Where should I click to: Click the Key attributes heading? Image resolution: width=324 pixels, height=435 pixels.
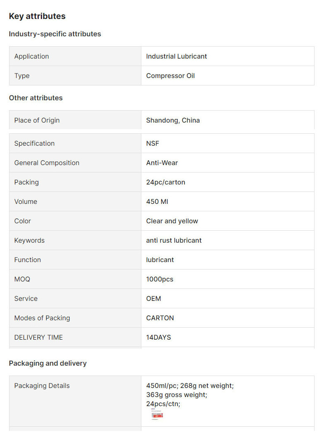click(x=37, y=17)
